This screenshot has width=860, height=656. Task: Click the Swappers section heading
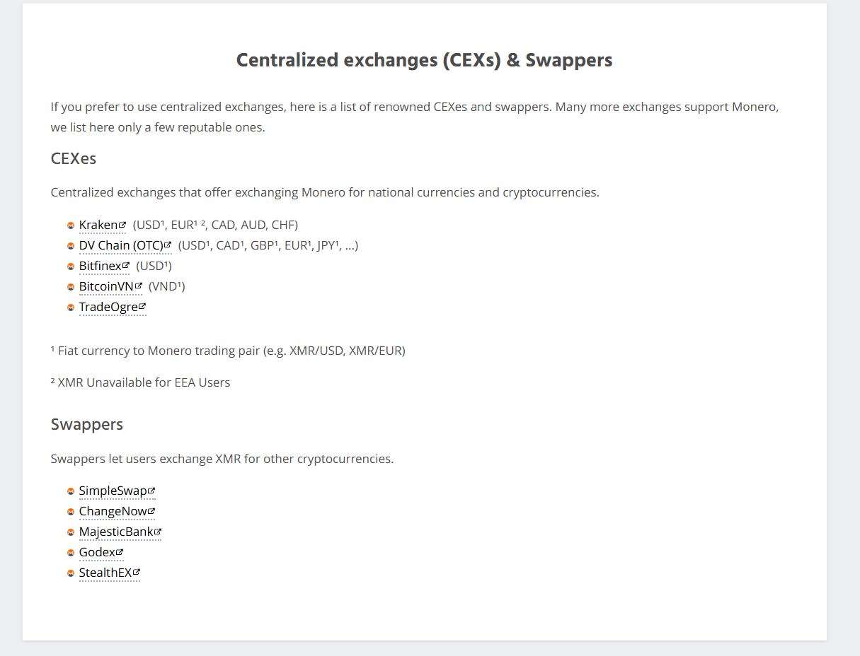pos(87,424)
